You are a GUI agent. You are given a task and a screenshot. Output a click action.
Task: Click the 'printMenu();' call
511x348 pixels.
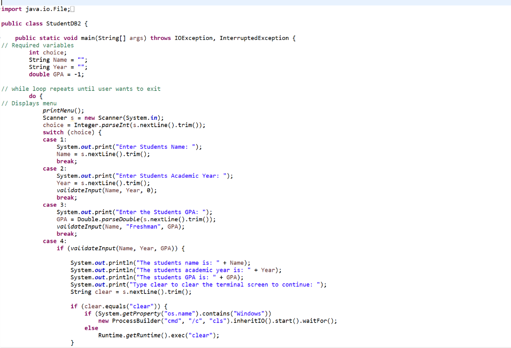[63, 110]
